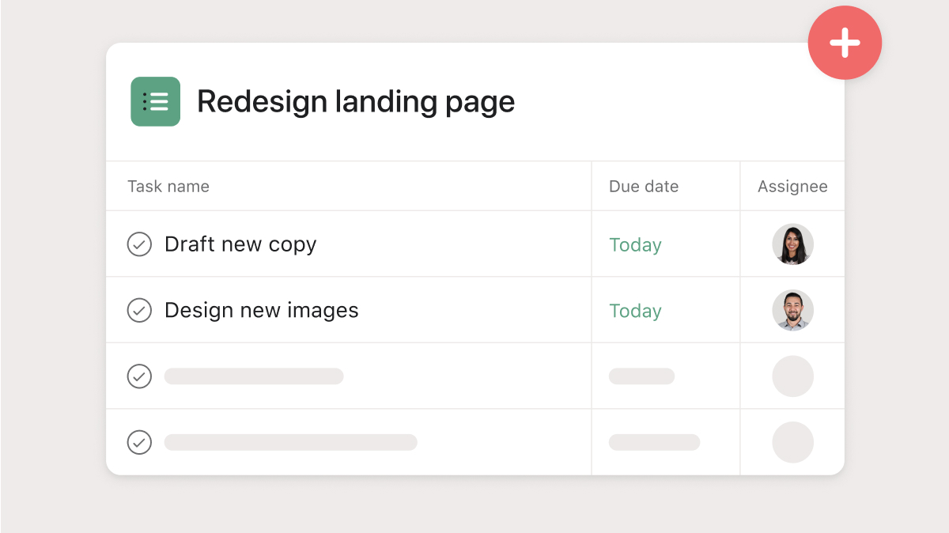Image resolution: width=949 pixels, height=533 pixels.
Task: Open Design new images assignee avatar
Action: (792, 310)
